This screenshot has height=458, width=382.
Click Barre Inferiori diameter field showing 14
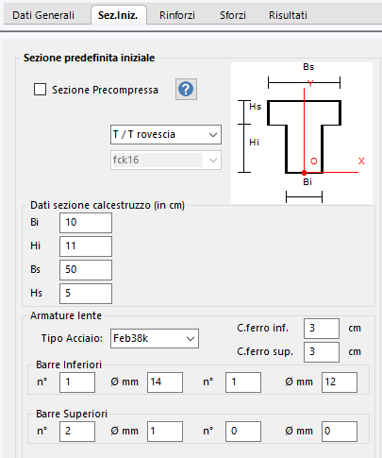[165, 382]
